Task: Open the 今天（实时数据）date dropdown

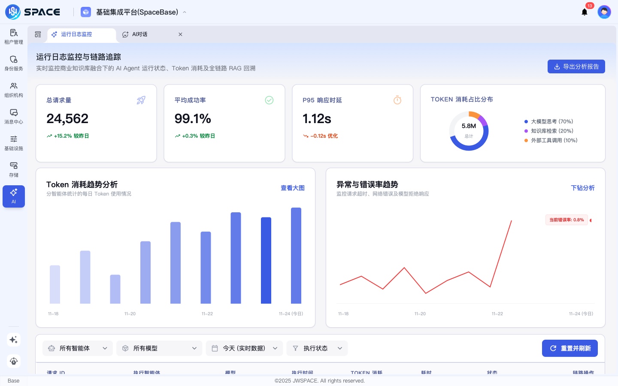Action: tap(244, 348)
